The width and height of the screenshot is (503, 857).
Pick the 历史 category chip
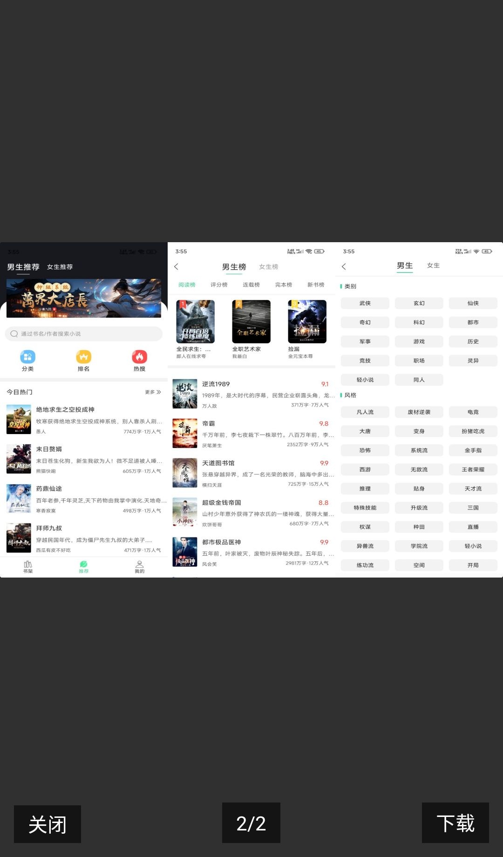(473, 341)
